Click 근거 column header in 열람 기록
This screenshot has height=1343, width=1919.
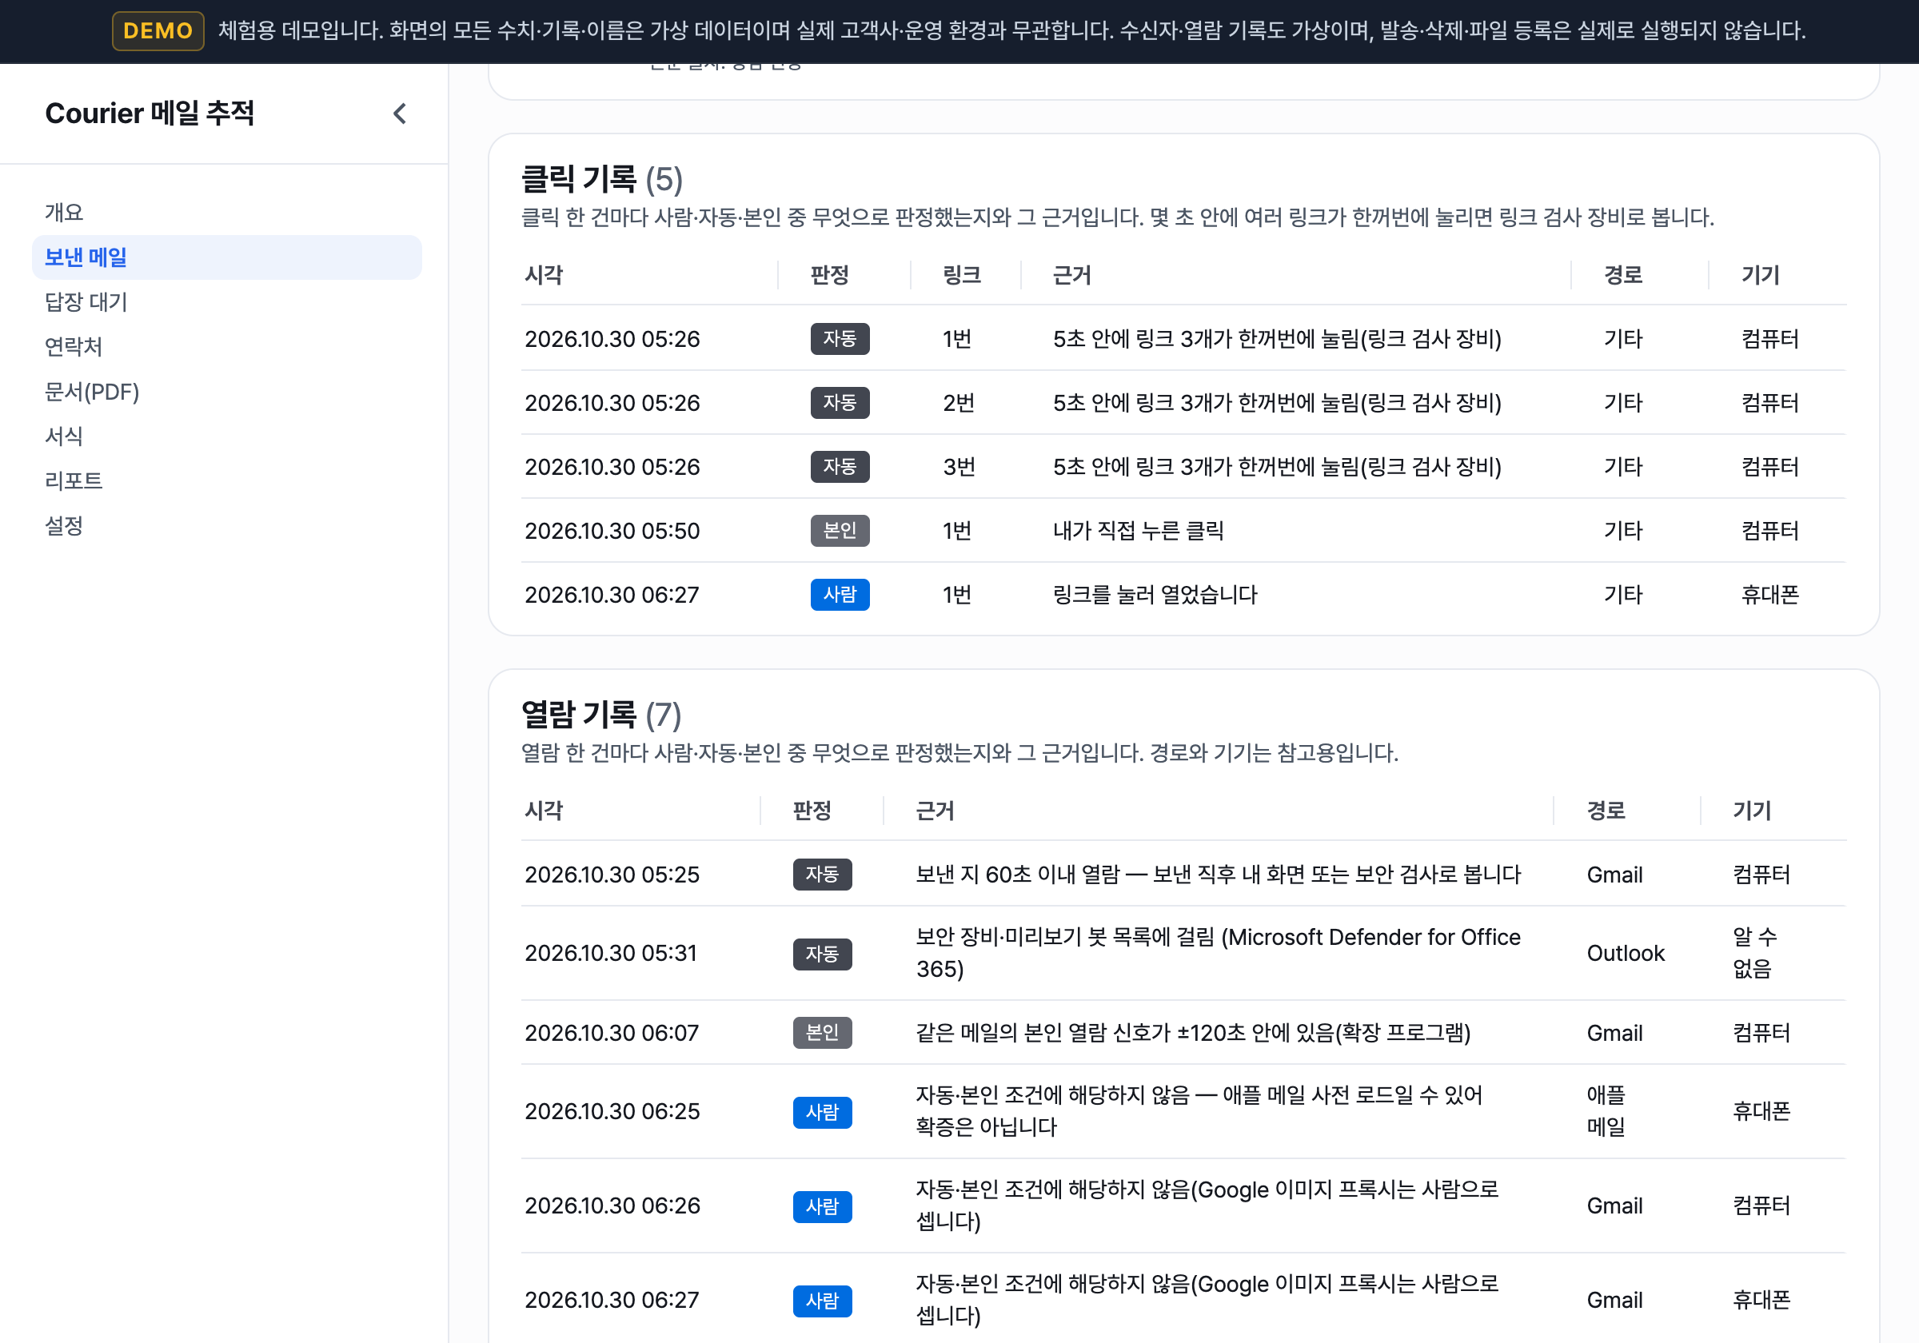click(936, 811)
